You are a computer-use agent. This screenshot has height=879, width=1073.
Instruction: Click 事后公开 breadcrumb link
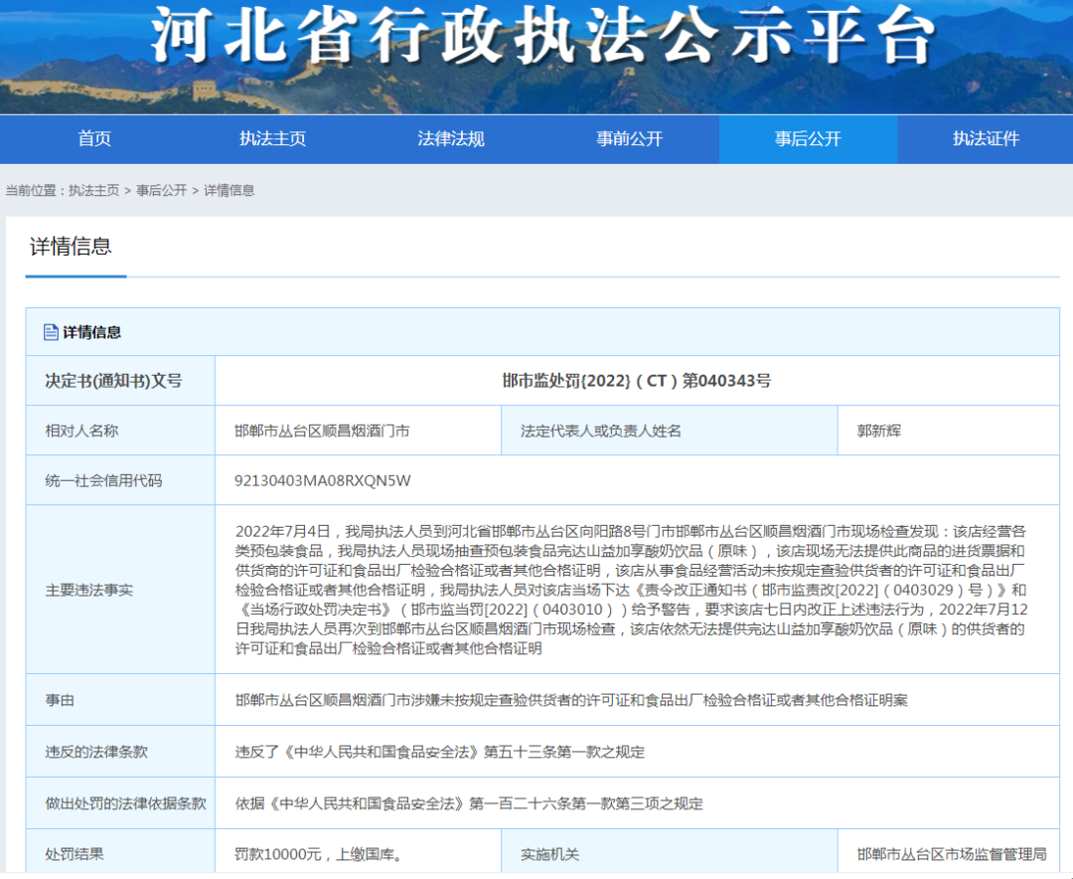[161, 190]
